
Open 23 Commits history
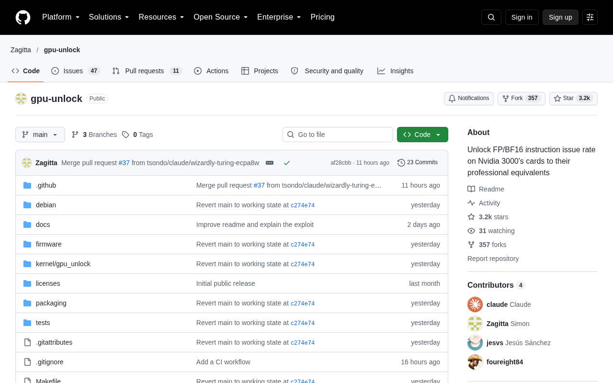click(418, 163)
